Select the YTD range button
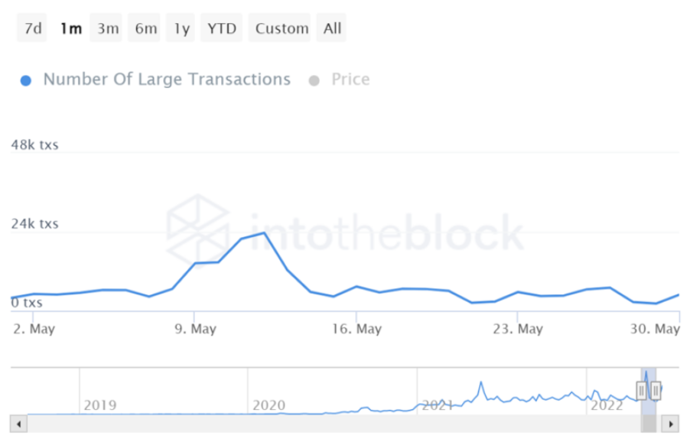Image resolution: width=693 pixels, height=442 pixels. point(222,28)
